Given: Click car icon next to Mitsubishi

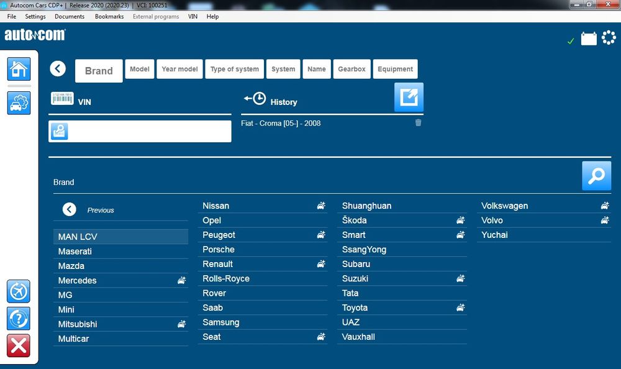Looking at the screenshot, I should coord(182,324).
